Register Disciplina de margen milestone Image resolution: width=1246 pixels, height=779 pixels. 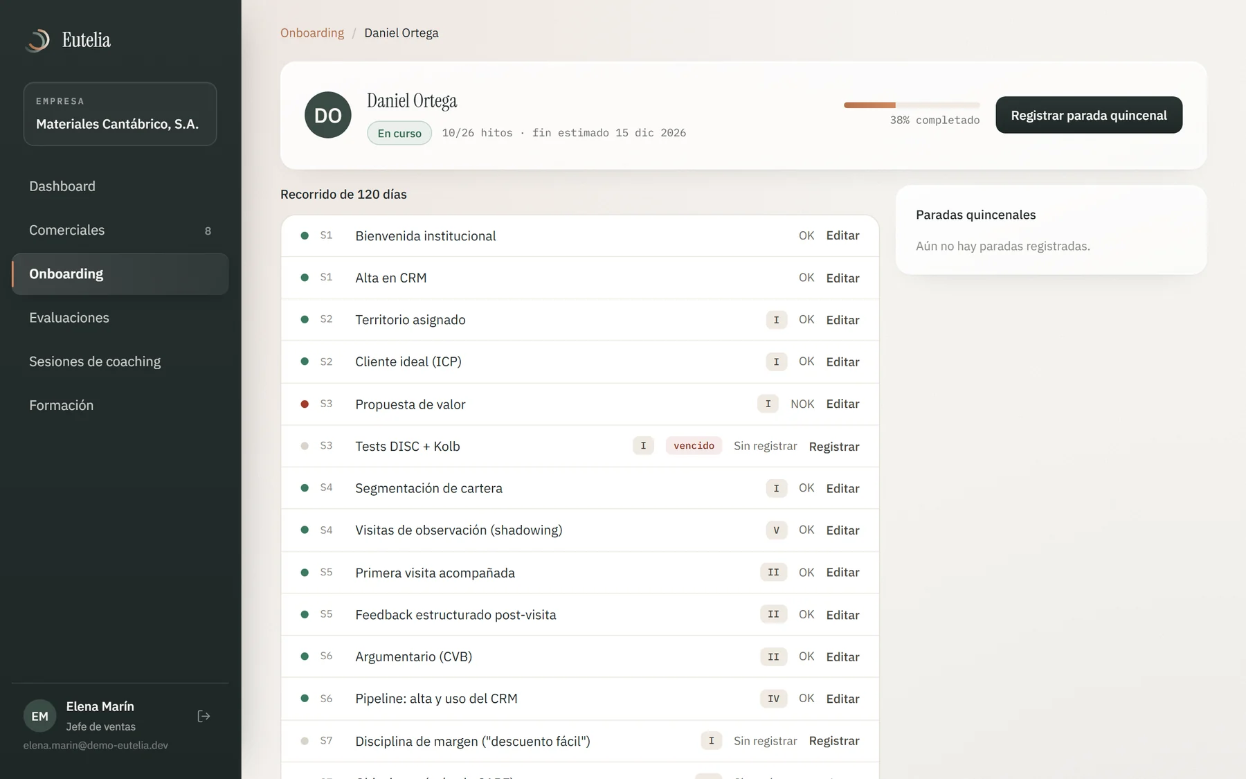tap(834, 741)
